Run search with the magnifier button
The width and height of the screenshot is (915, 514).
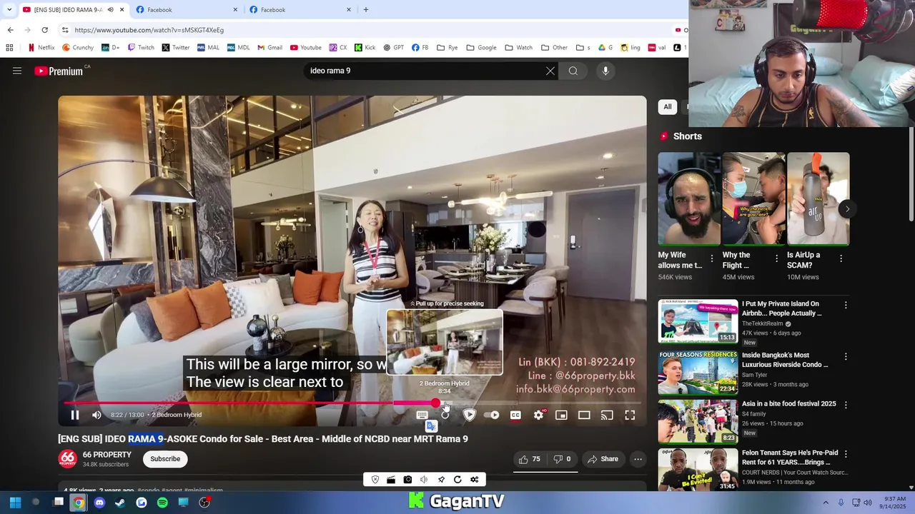573,71
